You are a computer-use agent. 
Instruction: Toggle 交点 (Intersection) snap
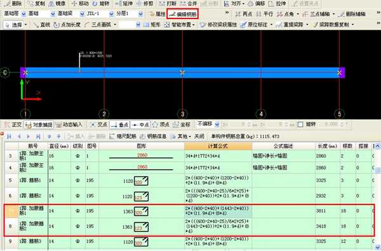click(98, 125)
